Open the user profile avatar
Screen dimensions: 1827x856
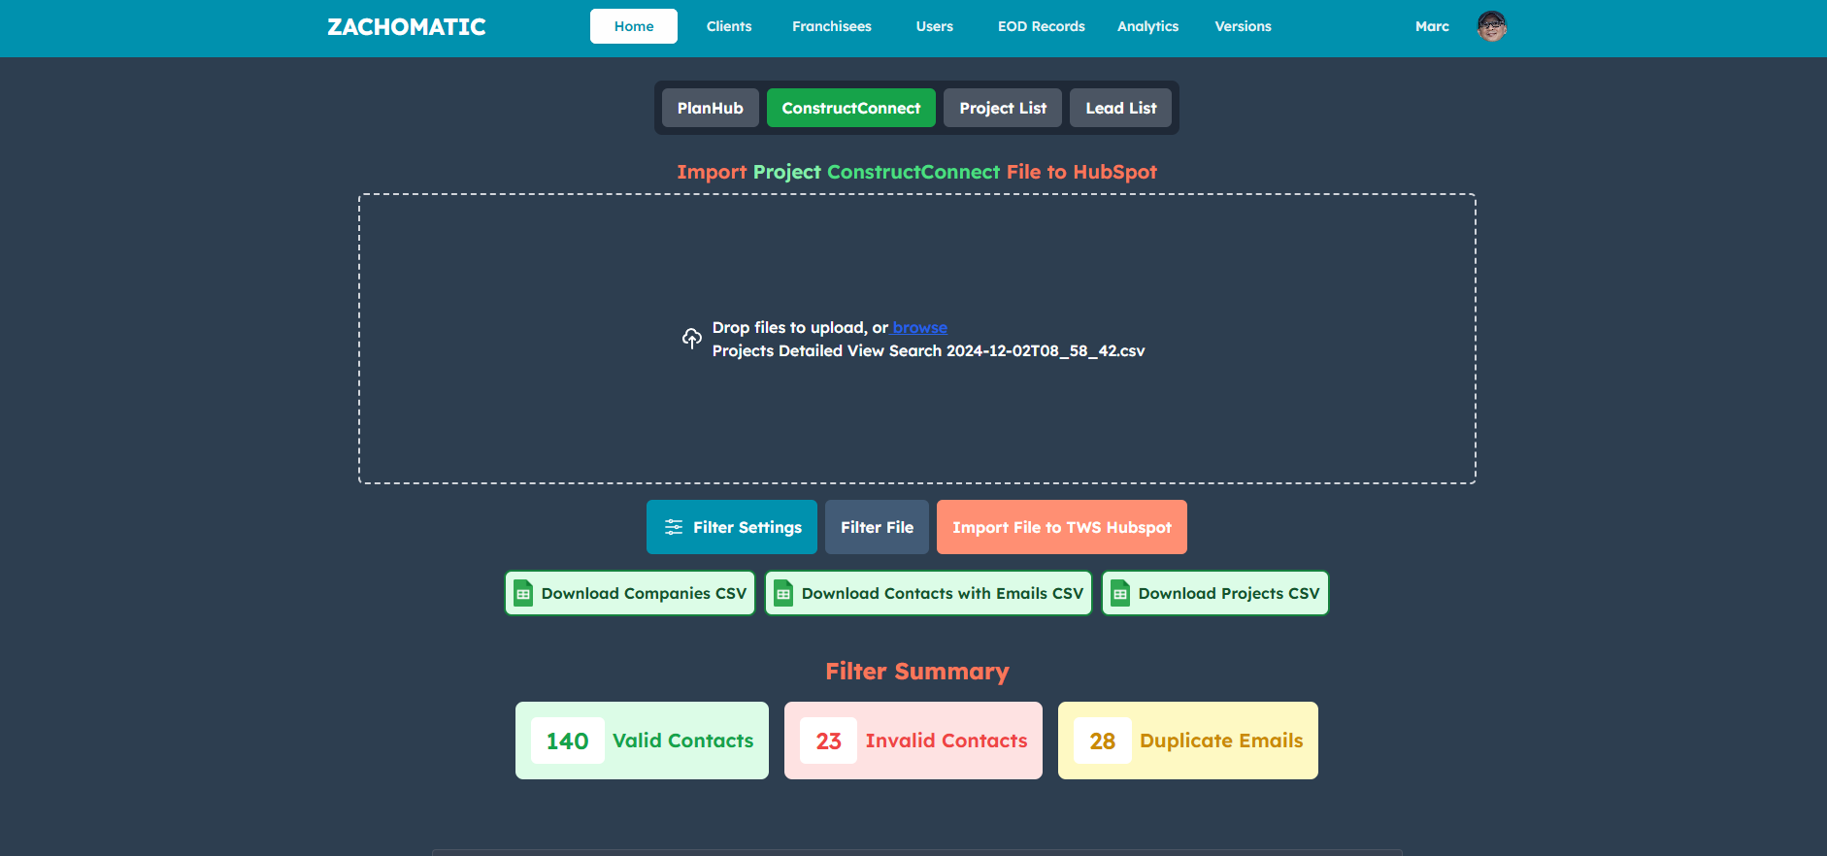tap(1491, 26)
